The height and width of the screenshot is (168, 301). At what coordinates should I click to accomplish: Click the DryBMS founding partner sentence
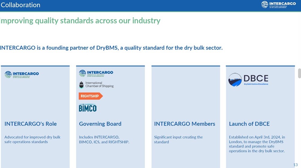pos(111,48)
